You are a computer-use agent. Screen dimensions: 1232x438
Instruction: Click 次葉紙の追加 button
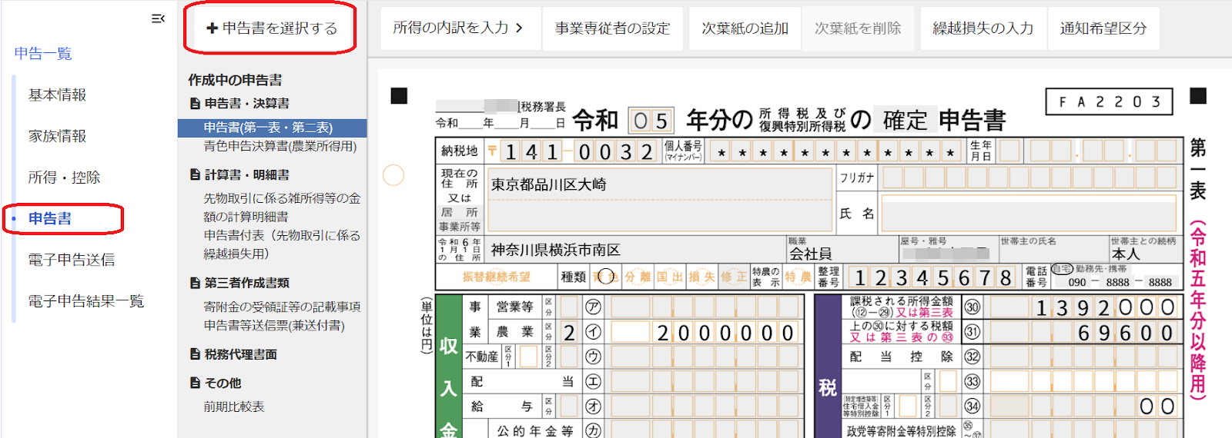coord(745,28)
